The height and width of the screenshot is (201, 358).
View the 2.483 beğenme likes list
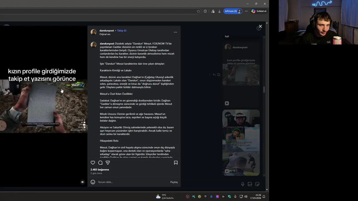100,169
